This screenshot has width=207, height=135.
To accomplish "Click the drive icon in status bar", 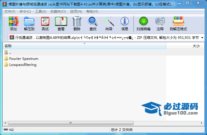I will (6, 130).
